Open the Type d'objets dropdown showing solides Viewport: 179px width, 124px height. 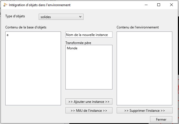coord(61,17)
